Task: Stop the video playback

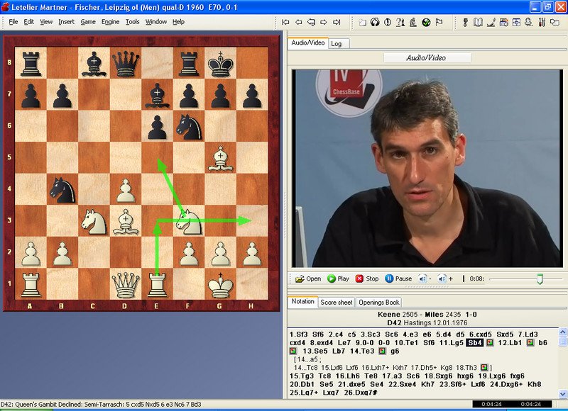Action: [367, 278]
